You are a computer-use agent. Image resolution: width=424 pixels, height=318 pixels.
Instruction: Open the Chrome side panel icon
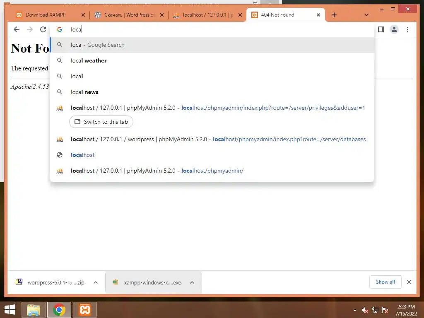(381, 29)
